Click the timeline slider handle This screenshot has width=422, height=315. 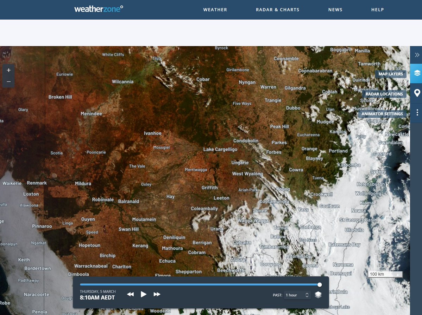pos(320,285)
